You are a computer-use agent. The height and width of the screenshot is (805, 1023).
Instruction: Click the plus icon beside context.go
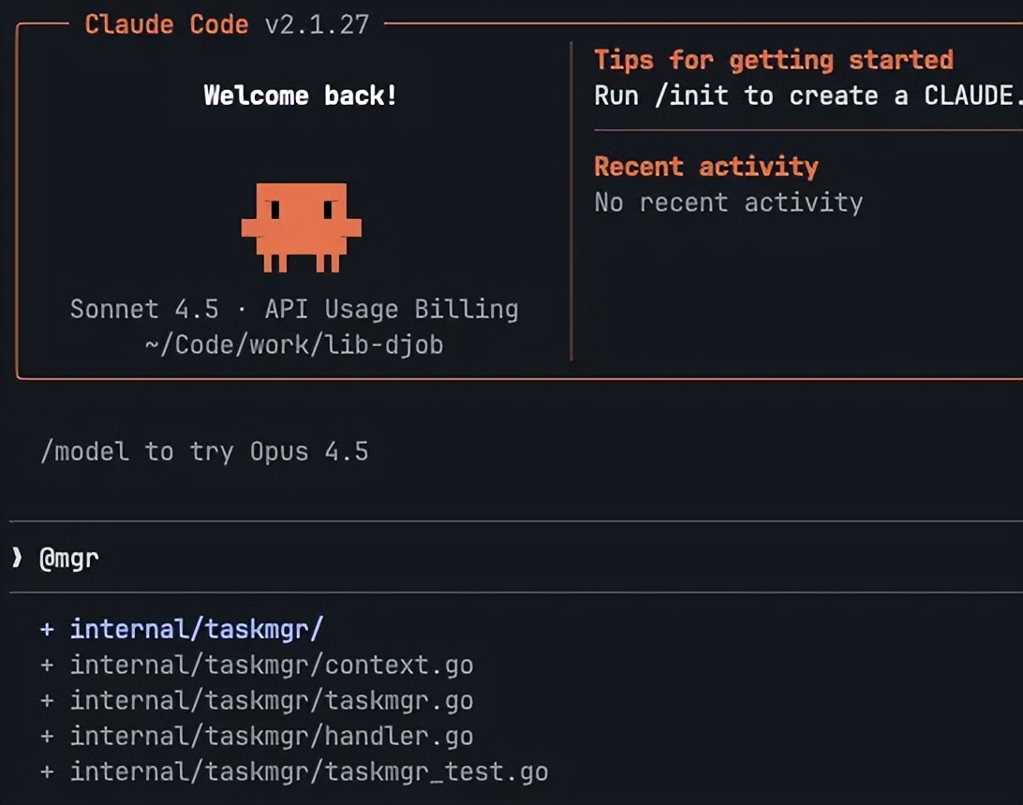pyautogui.click(x=47, y=666)
